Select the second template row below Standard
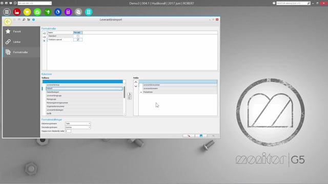Viewport: 328px width, 184px height. (60, 40)
